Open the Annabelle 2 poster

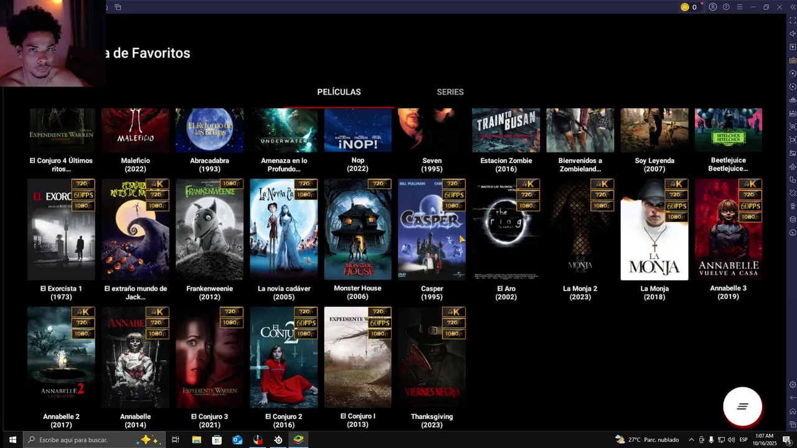[61, 358]
